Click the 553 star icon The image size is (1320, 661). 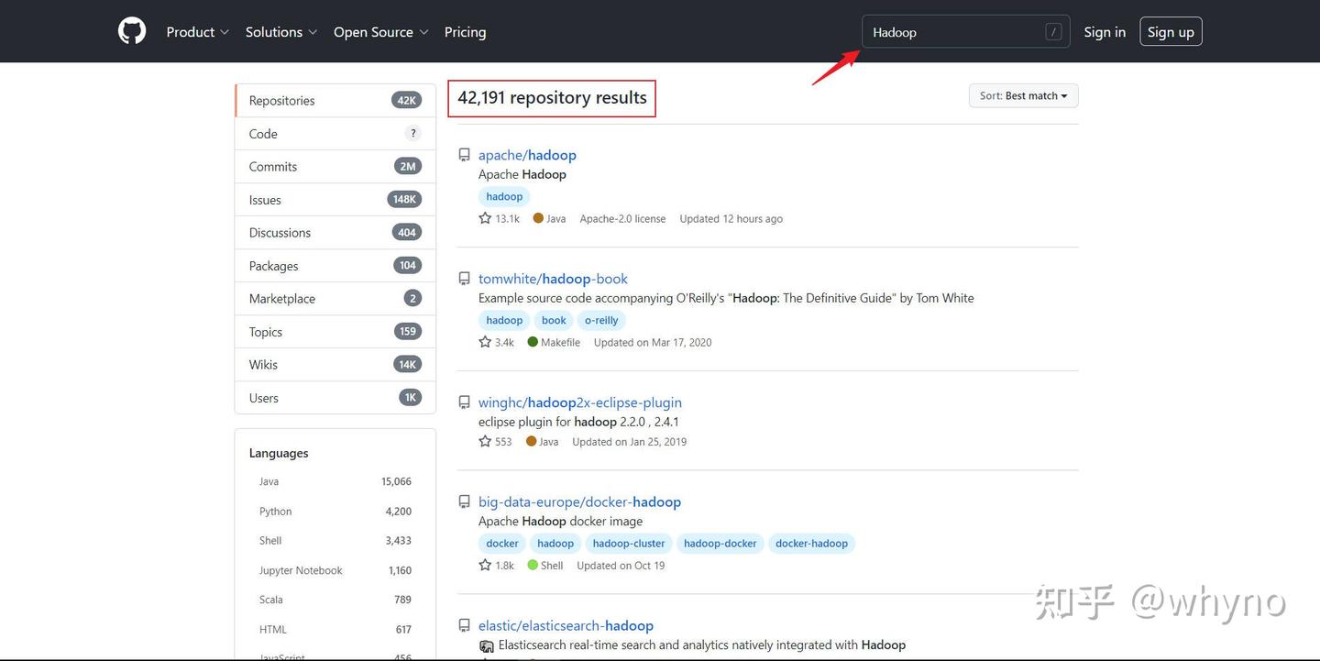point(485,441)
